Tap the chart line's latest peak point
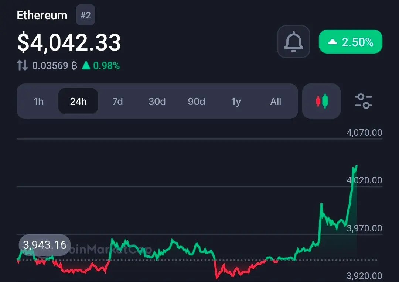This screenshot has width=399, height=282. [357, 166]
